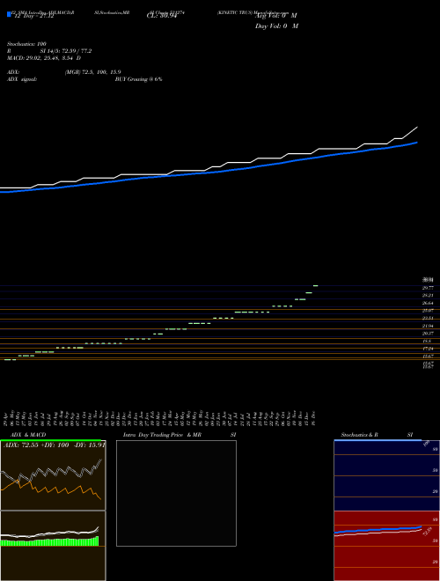Click the 21.94 price axis label
This screenshot has height=581, width=440.
pyautogui.click(x=428, y=326)
